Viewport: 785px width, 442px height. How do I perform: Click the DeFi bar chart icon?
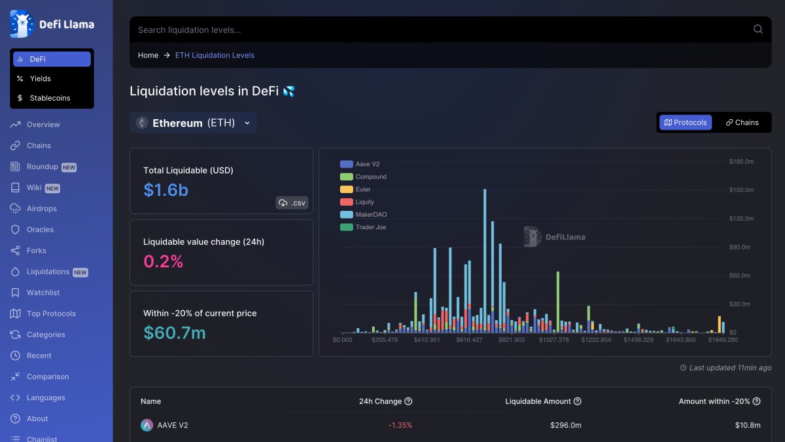[20, 59]
